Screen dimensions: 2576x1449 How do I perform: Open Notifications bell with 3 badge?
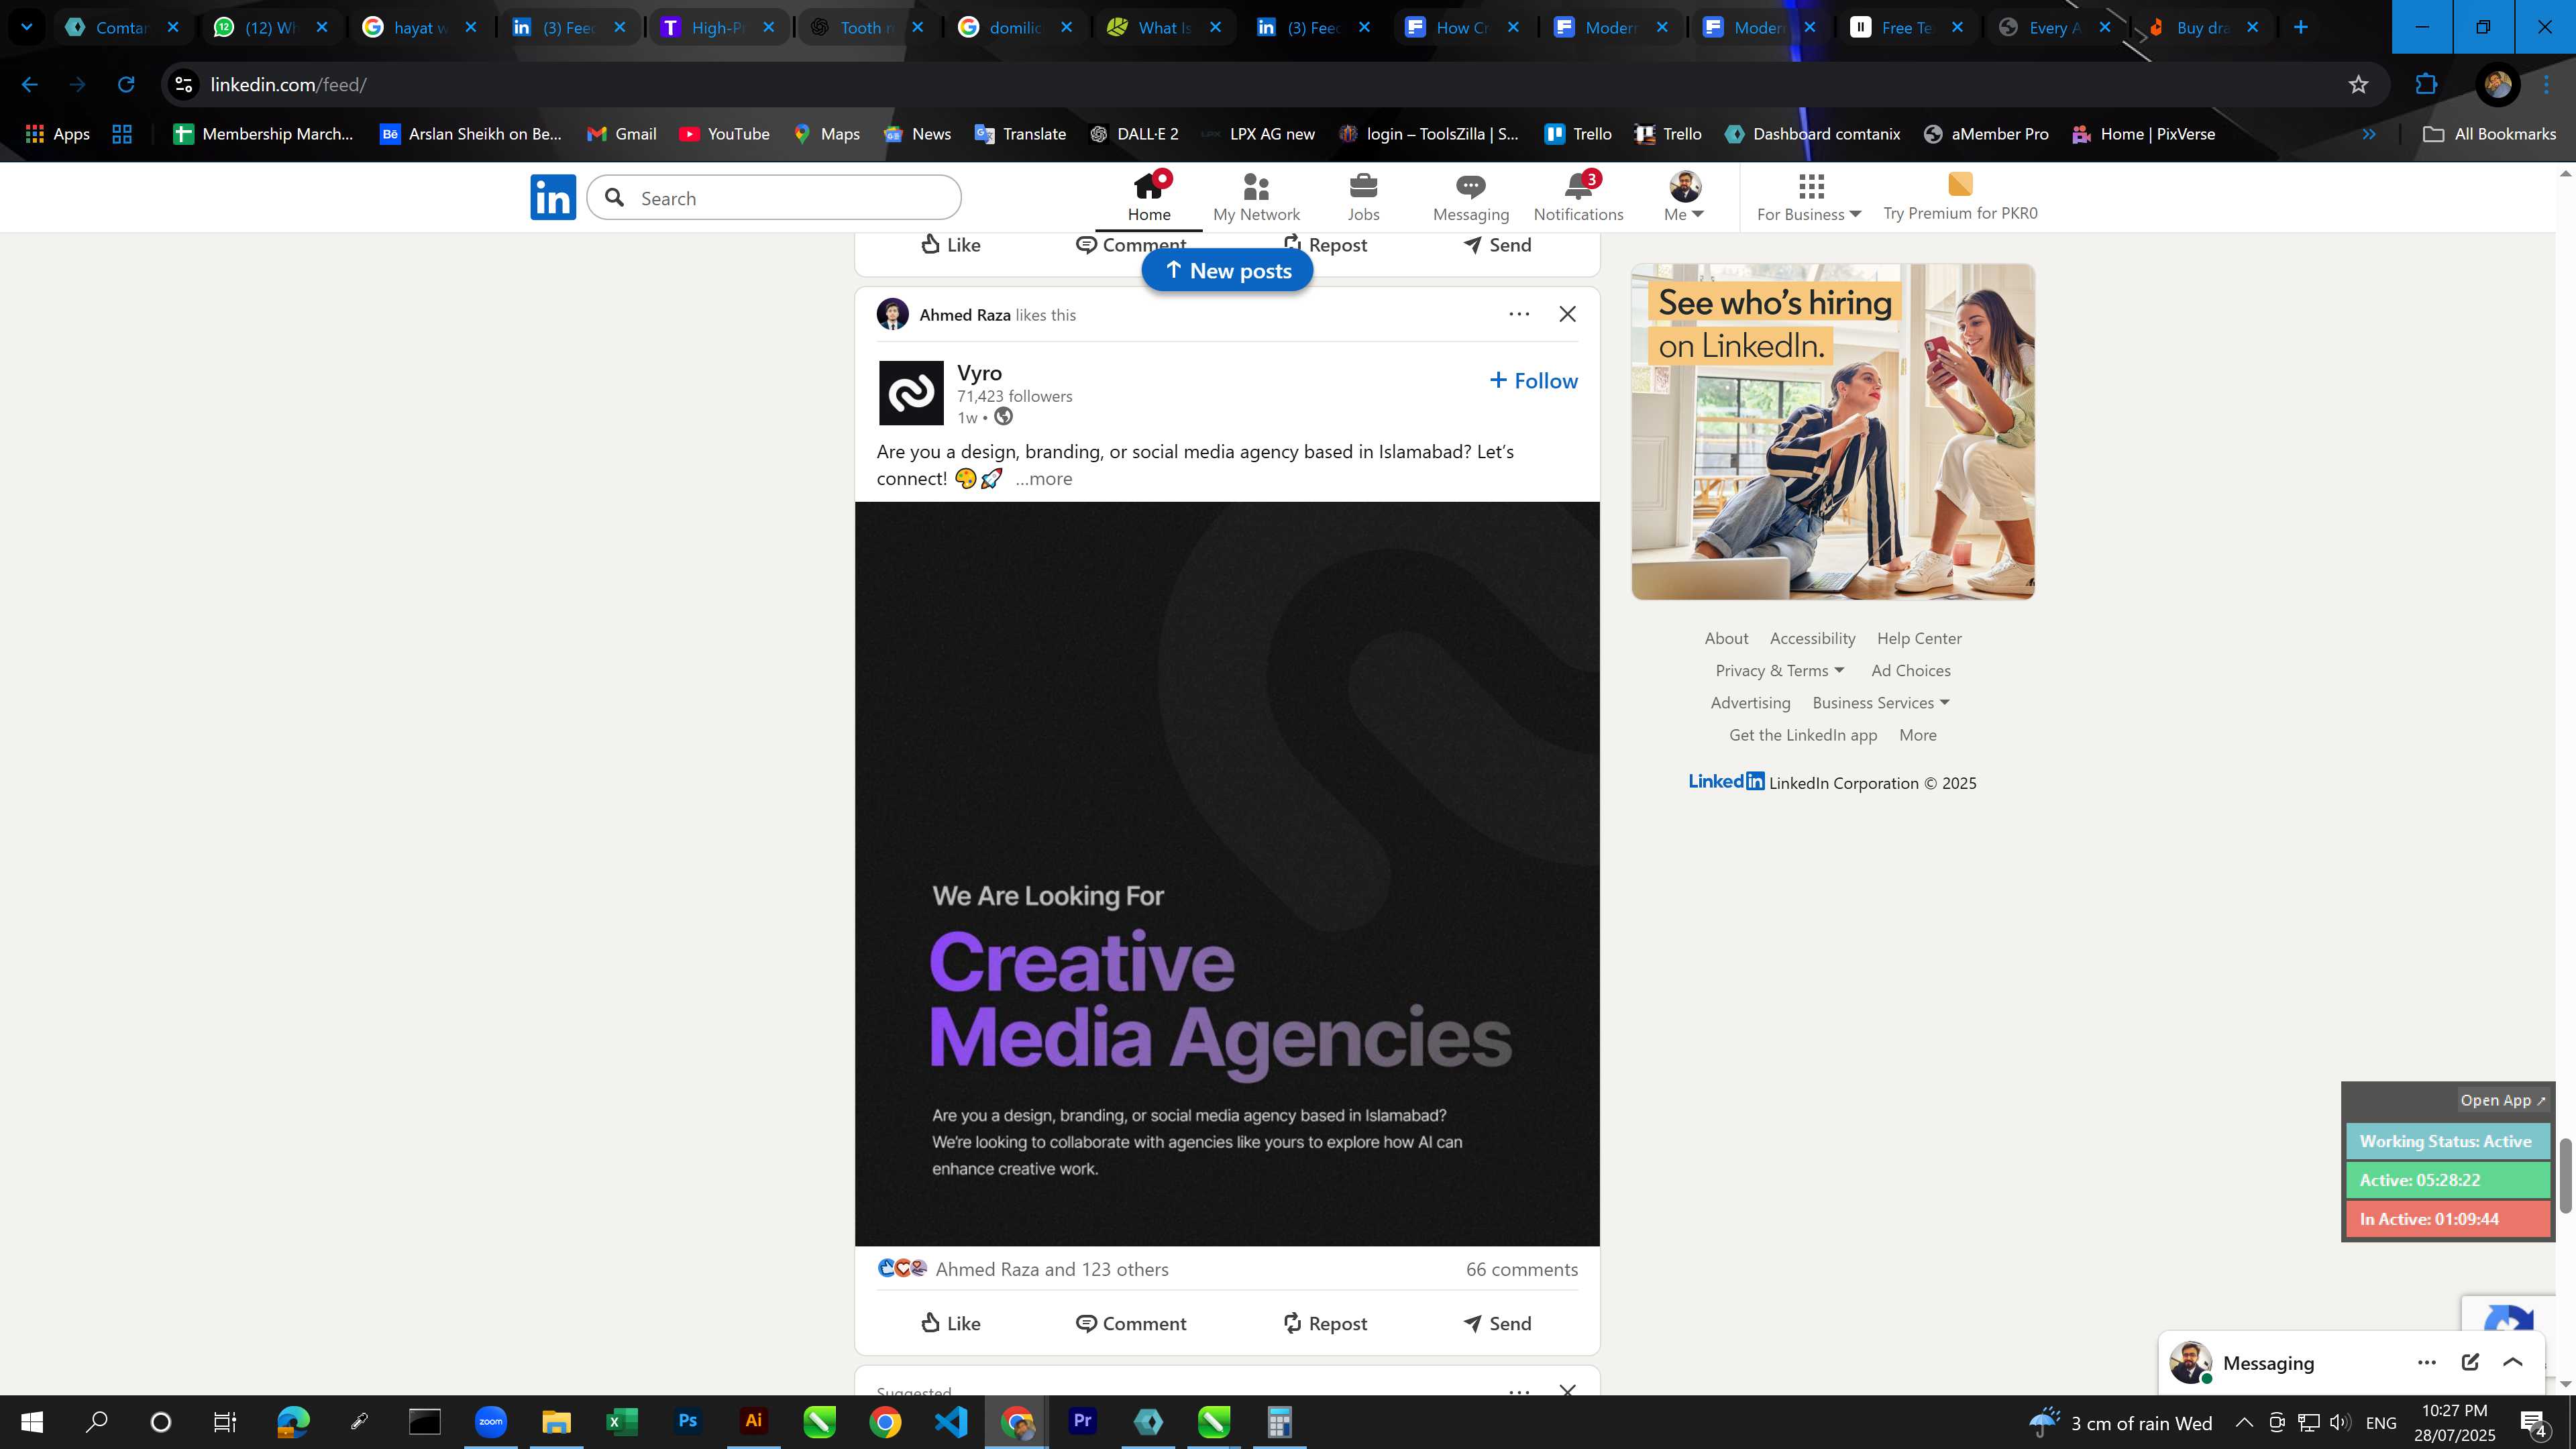pyautogui.click(x=1578, y=197)
